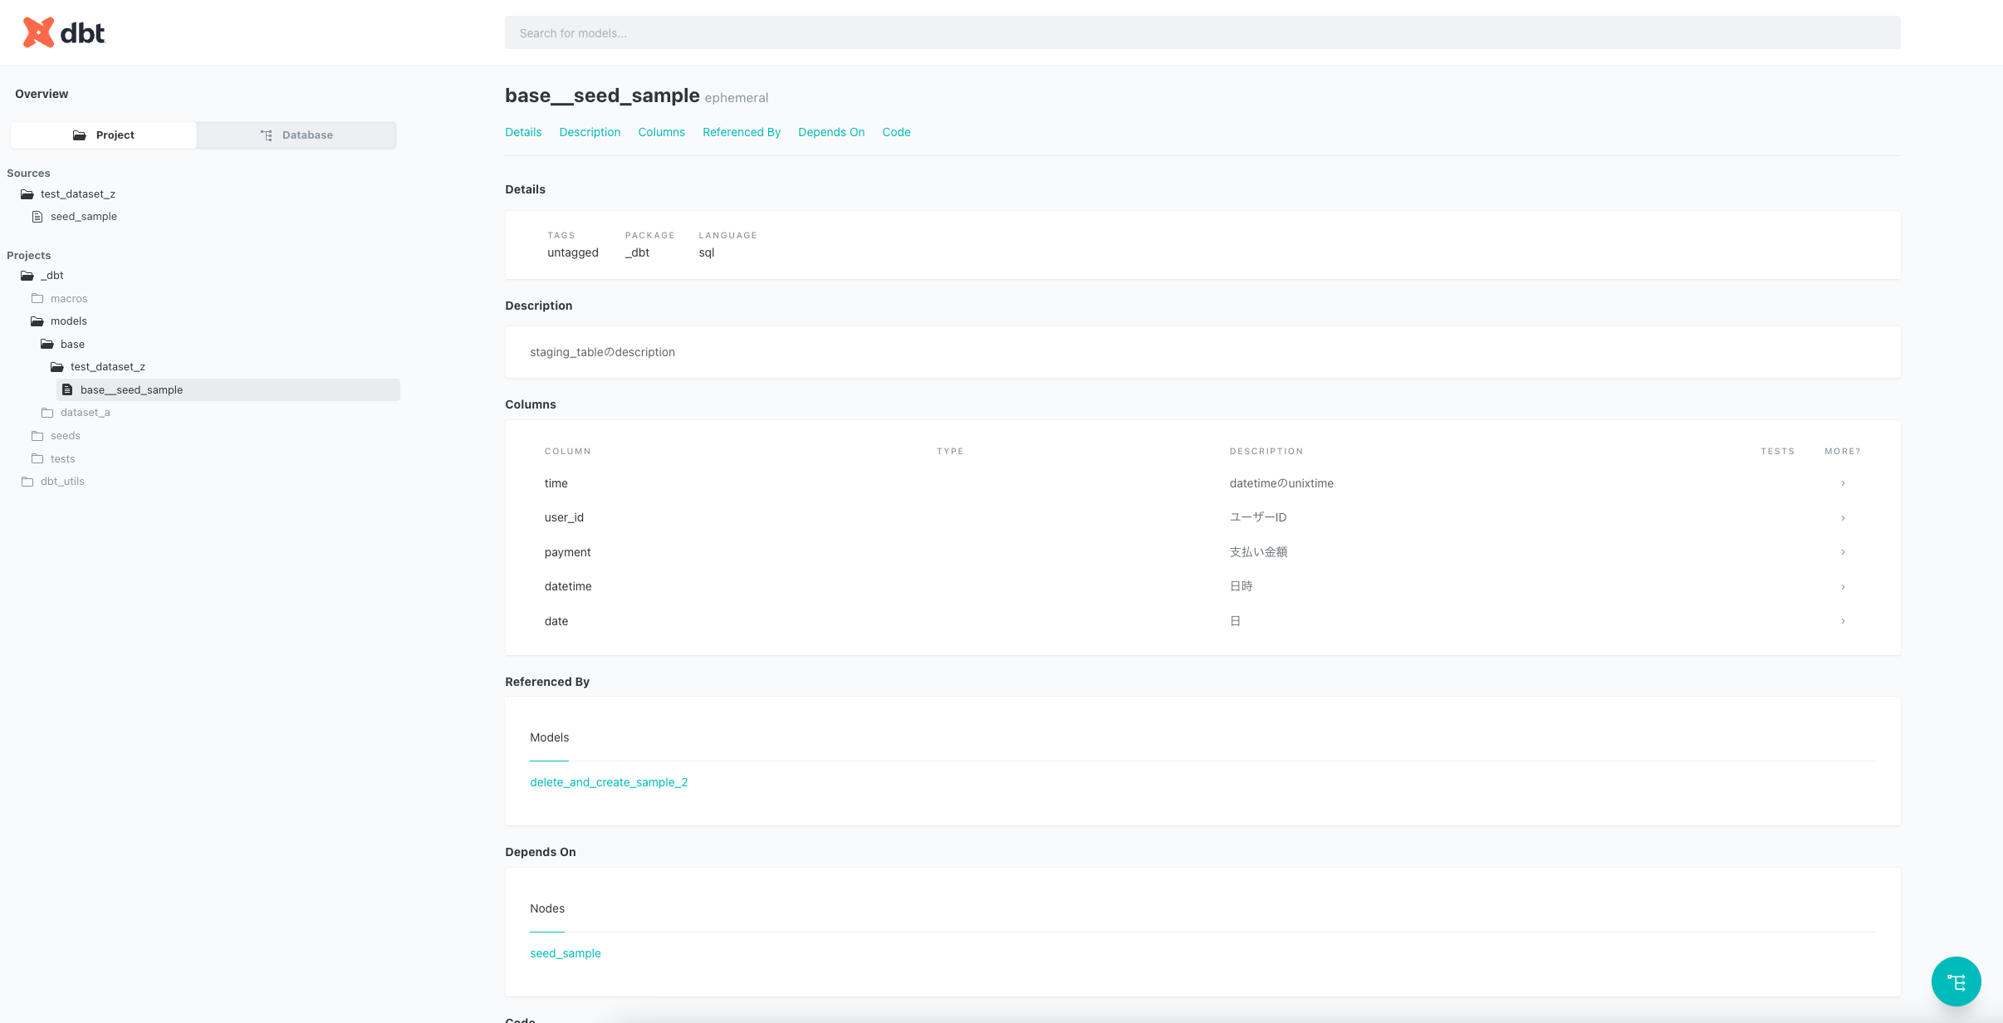
Task: Click the dbt_utils folder icon
Action: point(27,481)
